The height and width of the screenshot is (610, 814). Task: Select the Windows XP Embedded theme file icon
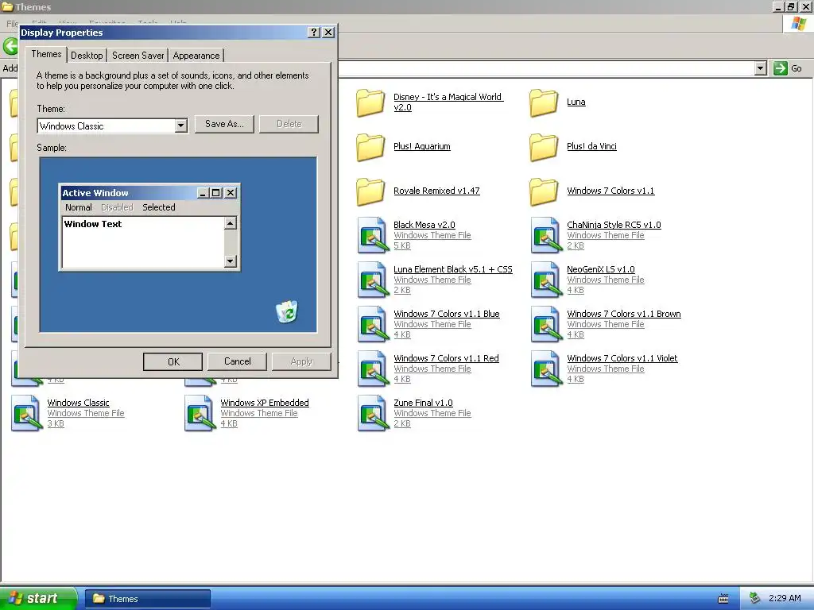(200, 413)
